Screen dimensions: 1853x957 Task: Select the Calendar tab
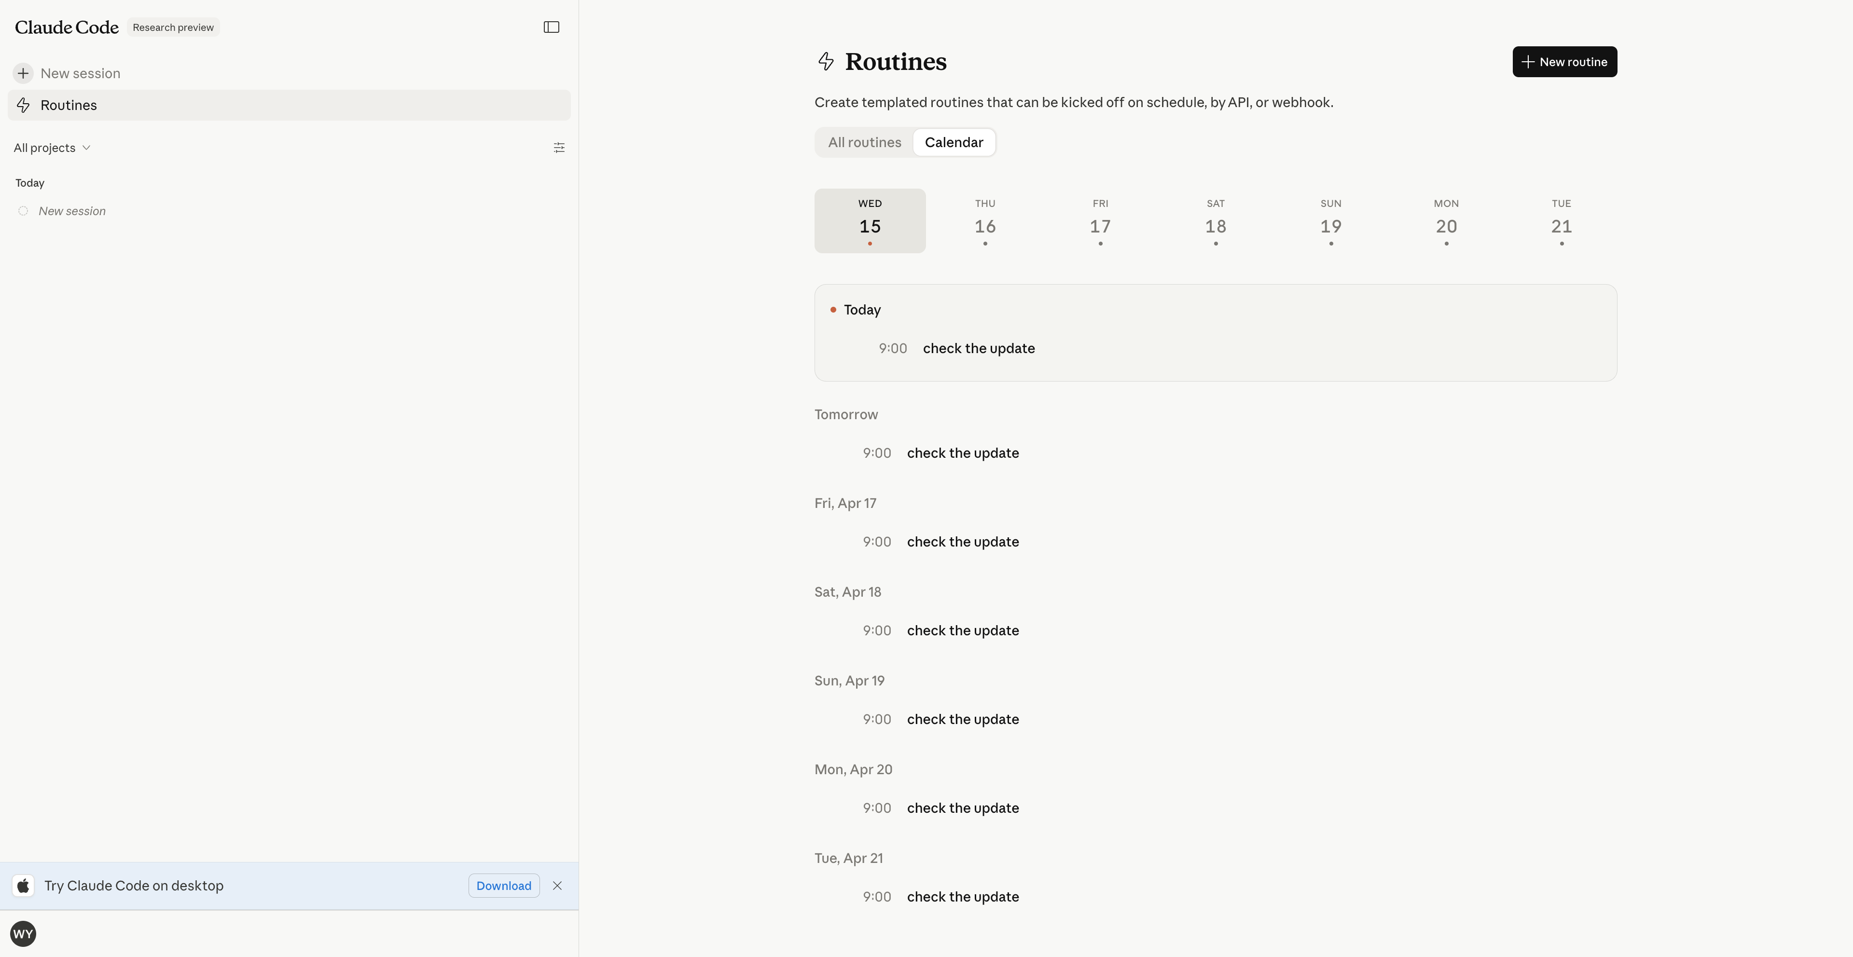point(953,142)
